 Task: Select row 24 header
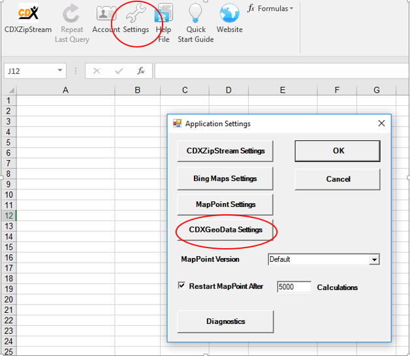(8, 341)
